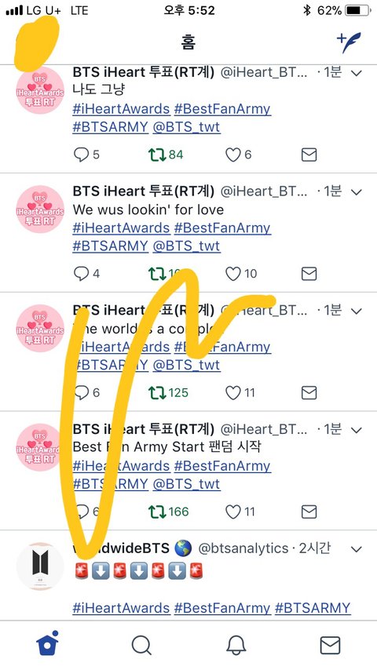Open options chevron on '나도 그냥' tweet
Screen dimensions: 377x670
coord(357,74)
